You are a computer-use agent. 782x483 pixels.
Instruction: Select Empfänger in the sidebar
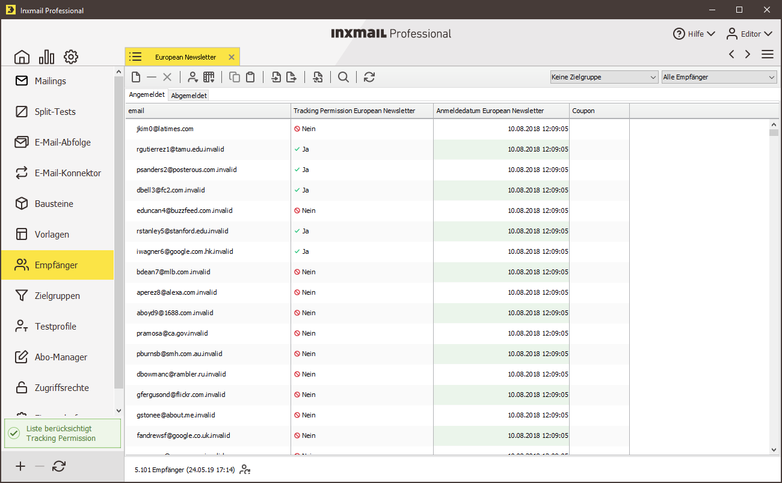tap(57, 265)
